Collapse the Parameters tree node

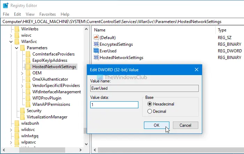tap(16, 48)
